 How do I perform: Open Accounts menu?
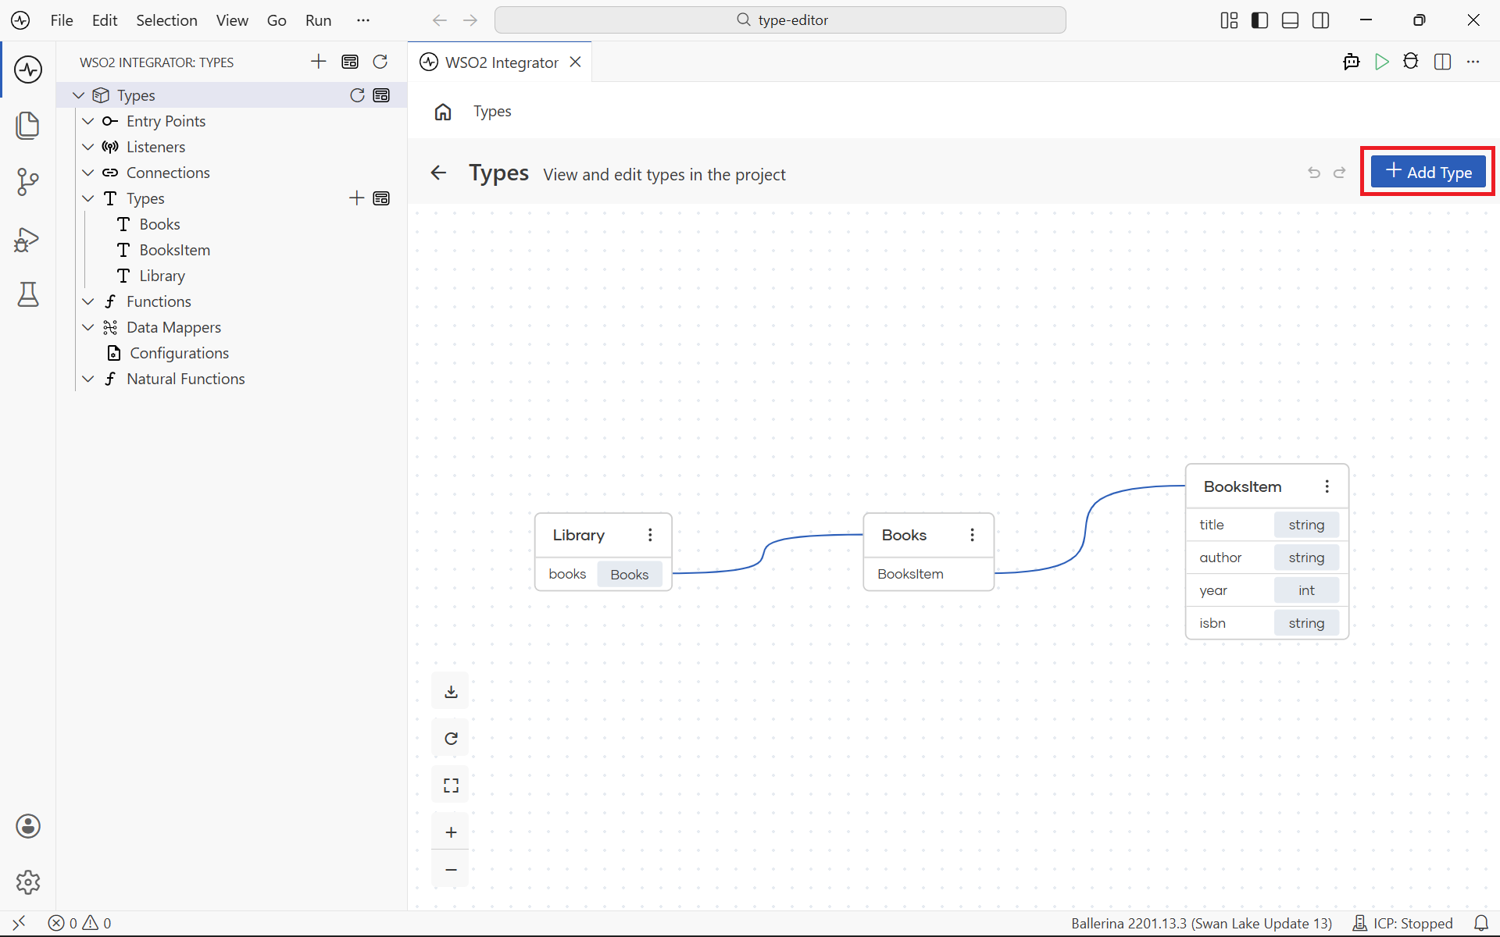28,826
